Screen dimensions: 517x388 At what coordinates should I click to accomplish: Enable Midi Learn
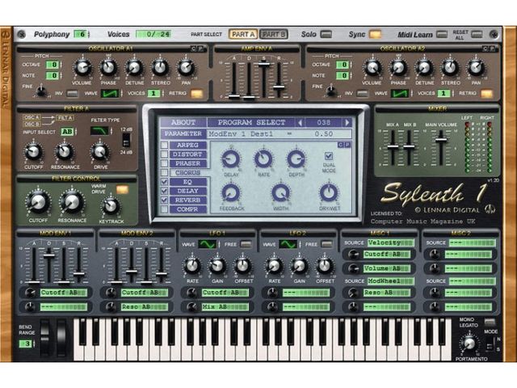(x=442, y=34)
